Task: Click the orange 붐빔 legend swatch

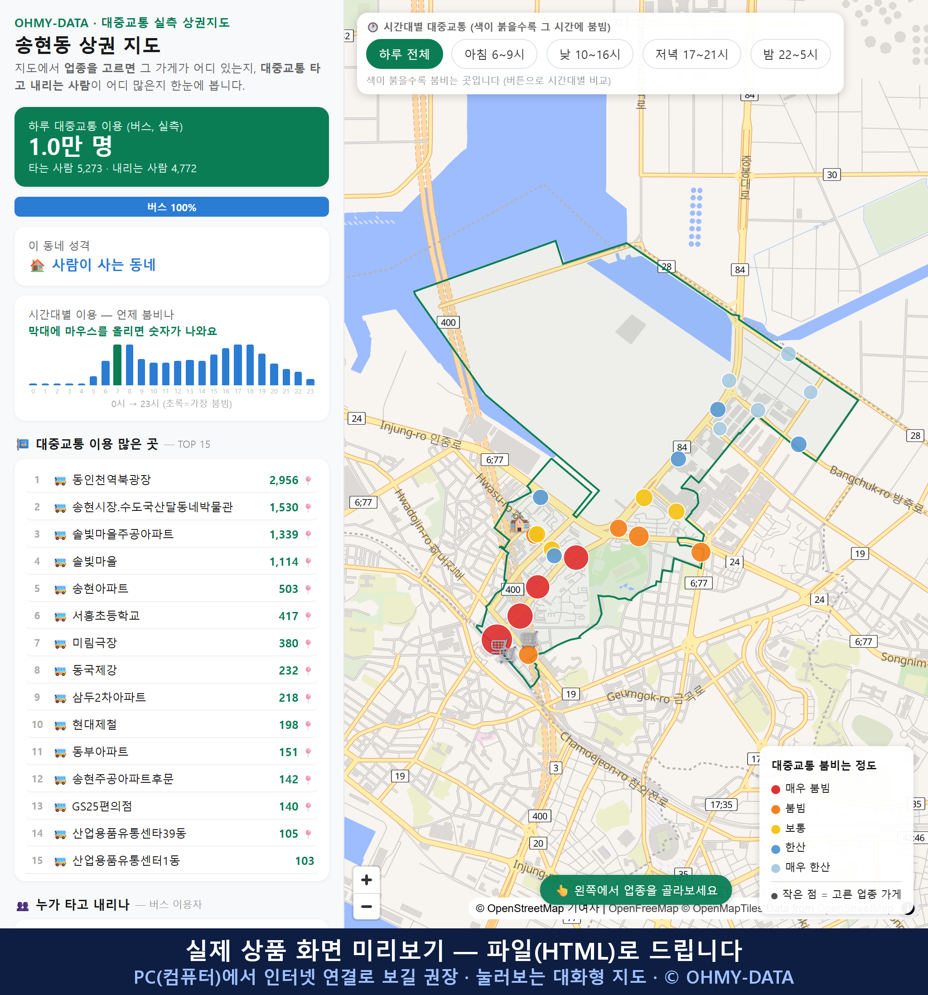Action: [775, 809]
